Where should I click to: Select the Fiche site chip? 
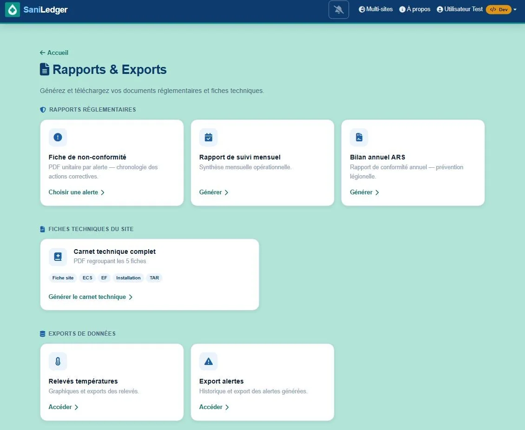63,278
